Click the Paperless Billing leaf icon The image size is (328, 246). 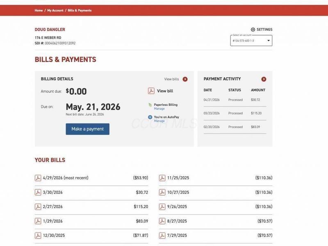(x=150, y=105)
